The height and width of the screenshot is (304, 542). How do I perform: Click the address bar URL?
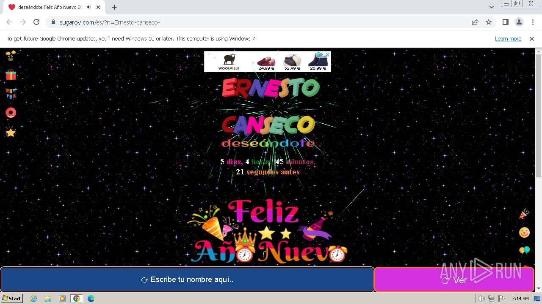(110, 22)
